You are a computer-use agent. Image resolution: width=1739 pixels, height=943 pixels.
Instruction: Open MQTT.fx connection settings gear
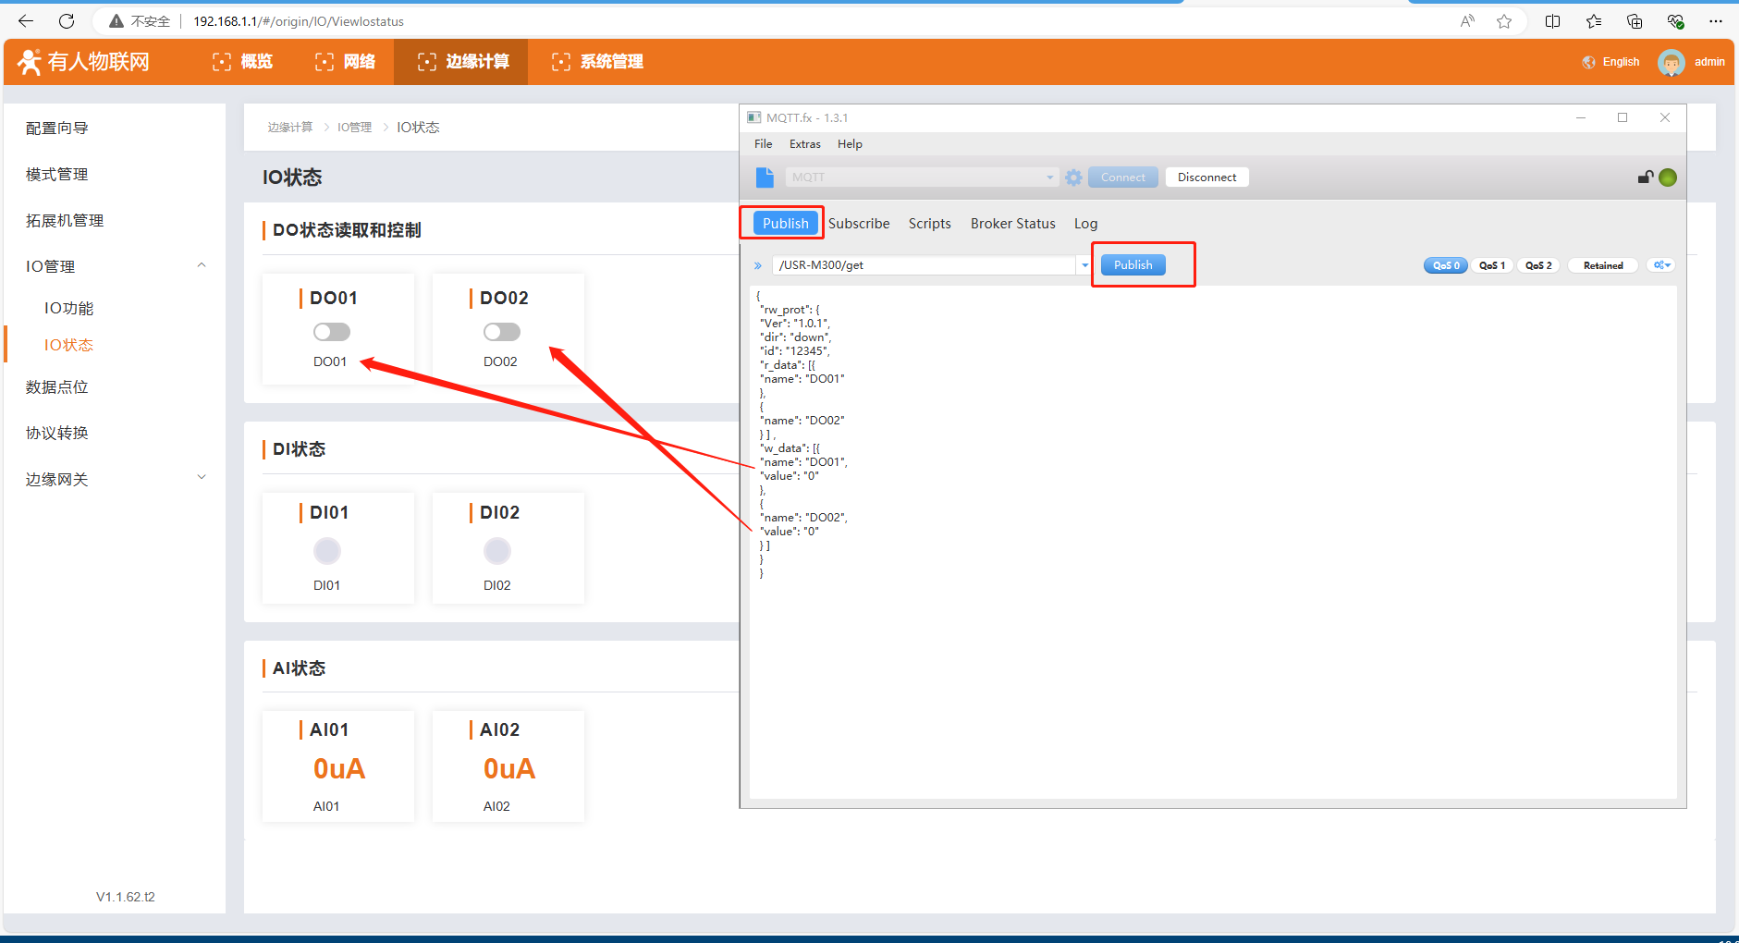click(1073, 178)
